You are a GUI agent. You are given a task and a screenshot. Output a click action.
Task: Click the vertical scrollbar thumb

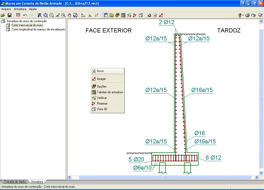point(261,99)
